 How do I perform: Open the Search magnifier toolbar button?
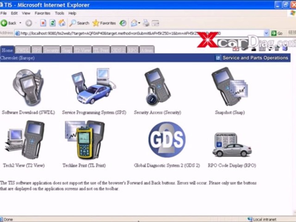pyautogui.click(x=79, y=23)
